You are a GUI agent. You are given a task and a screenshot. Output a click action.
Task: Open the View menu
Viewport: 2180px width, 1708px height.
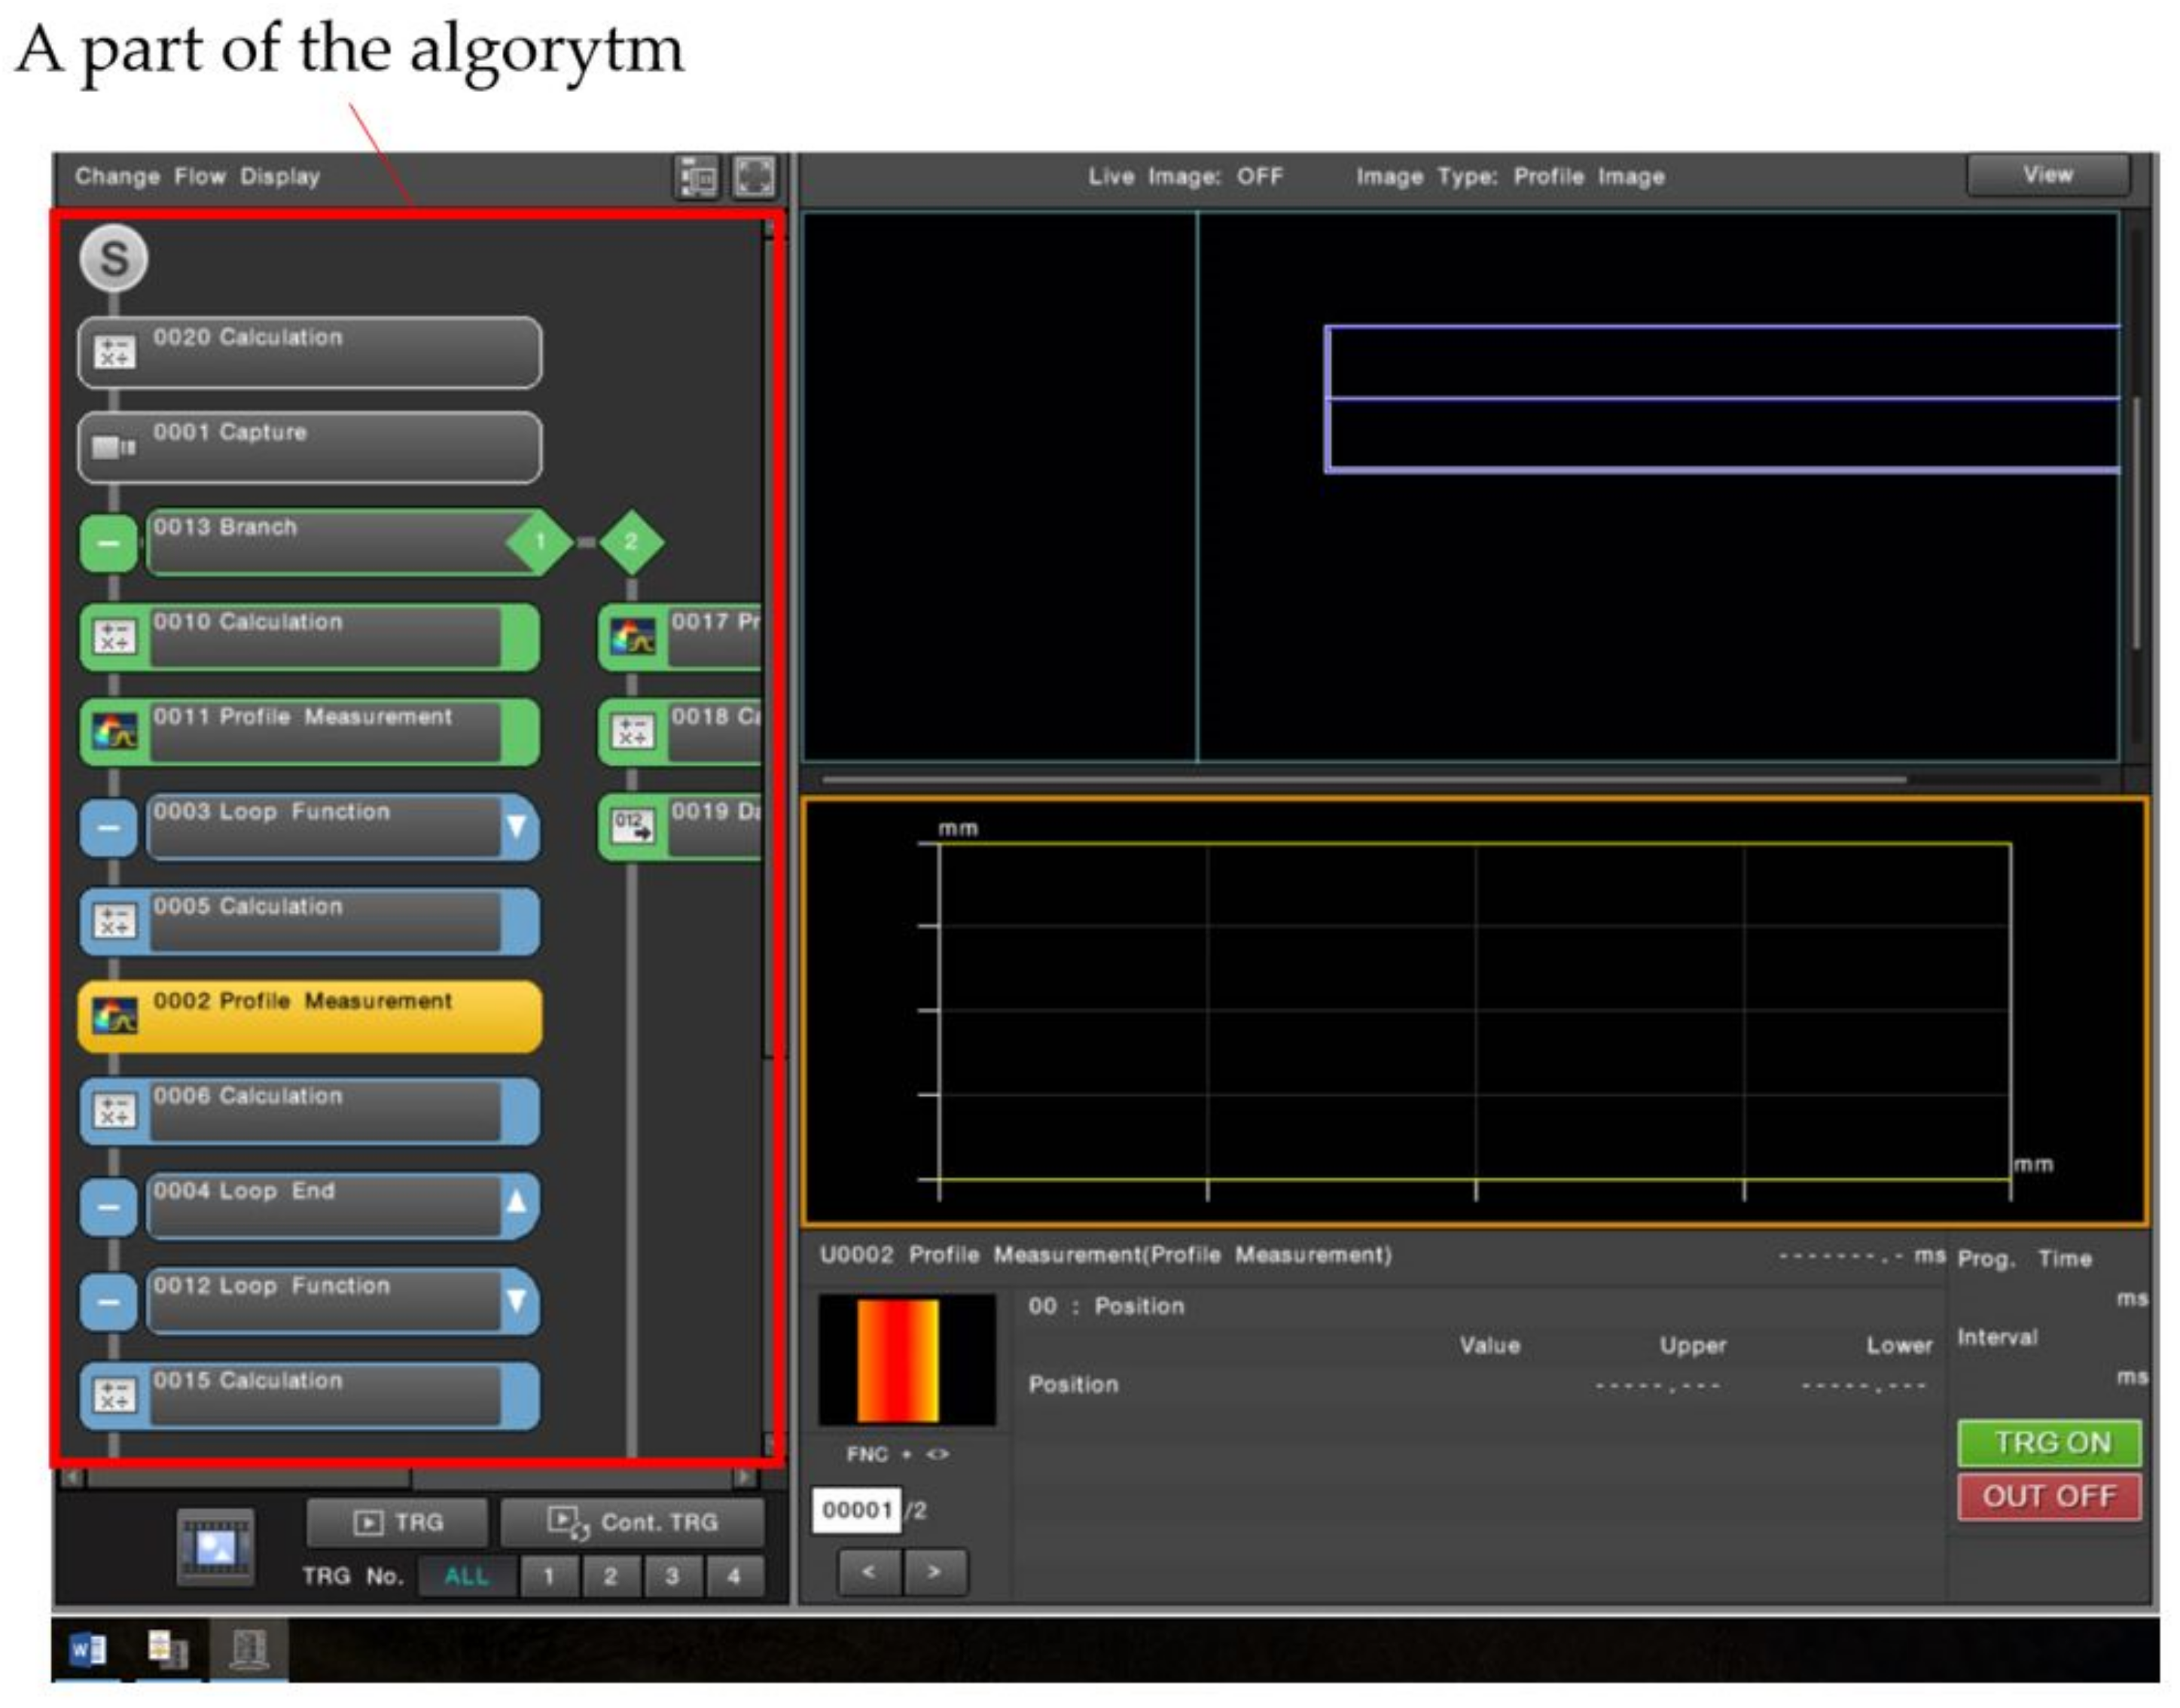tap(2047, 175)
